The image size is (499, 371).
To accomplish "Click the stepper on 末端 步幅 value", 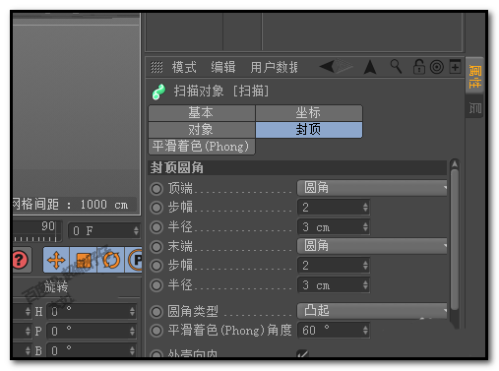I will [x=365, y=266].
